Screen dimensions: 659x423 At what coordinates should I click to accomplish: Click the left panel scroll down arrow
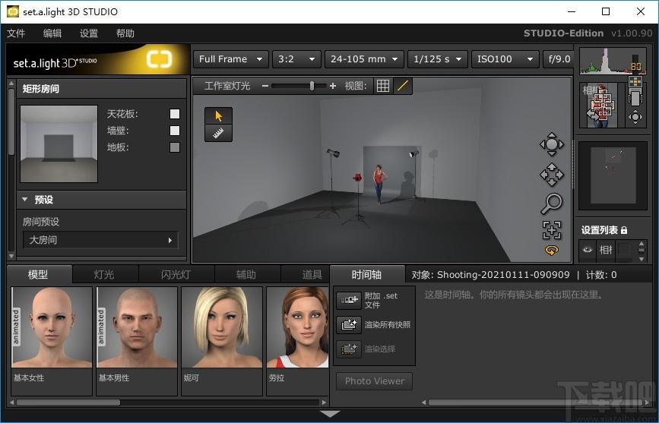[x=11, y=255]
